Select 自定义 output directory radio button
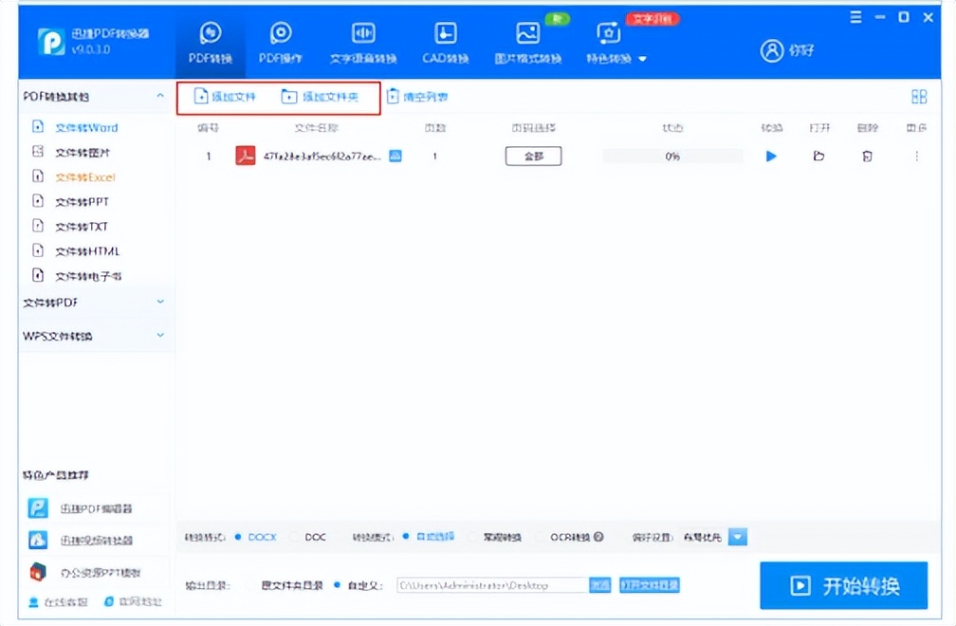The height and width of the screenshot is (626, 956). click(338, 585)
